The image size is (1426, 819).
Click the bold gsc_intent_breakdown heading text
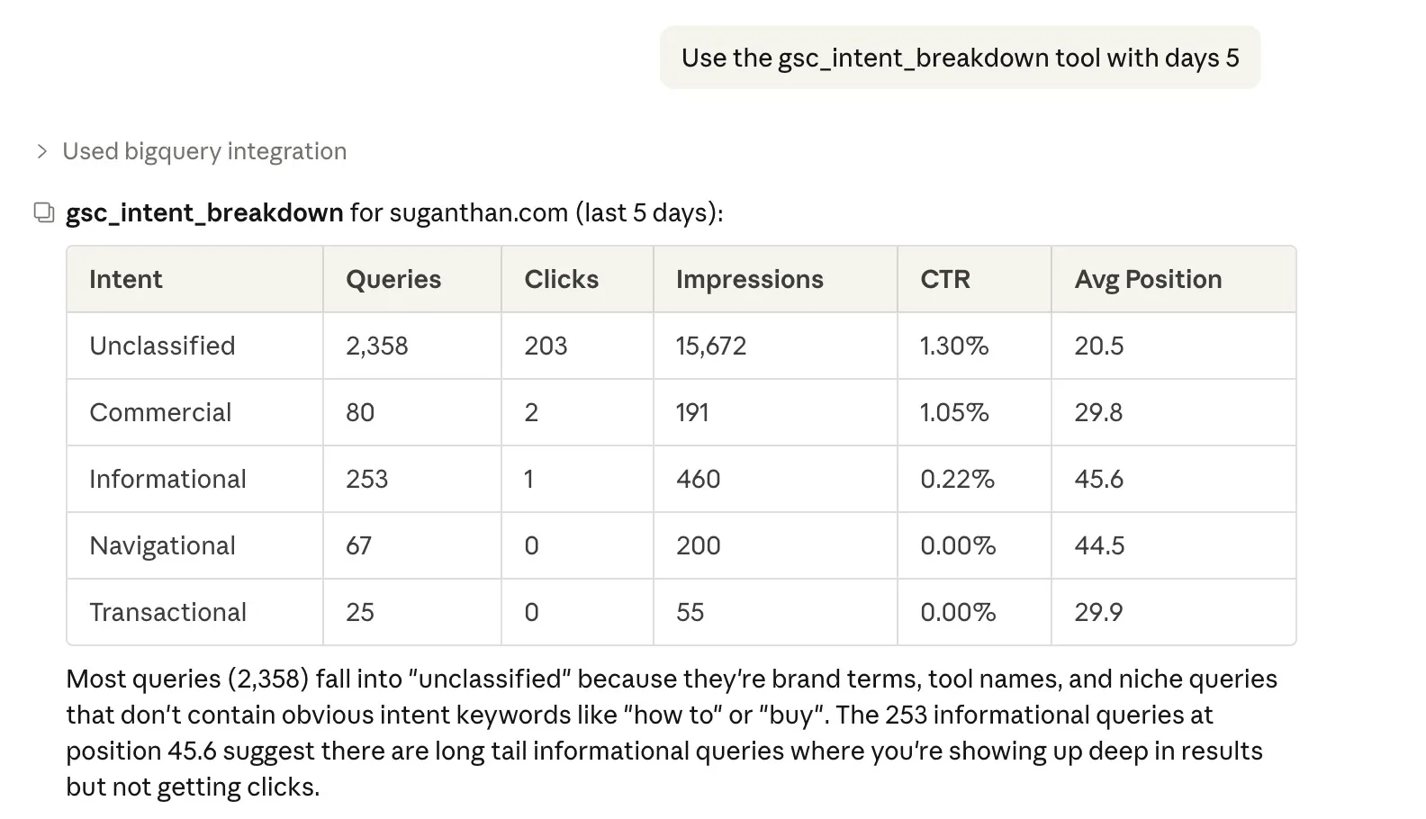click(x=204, y=212)
